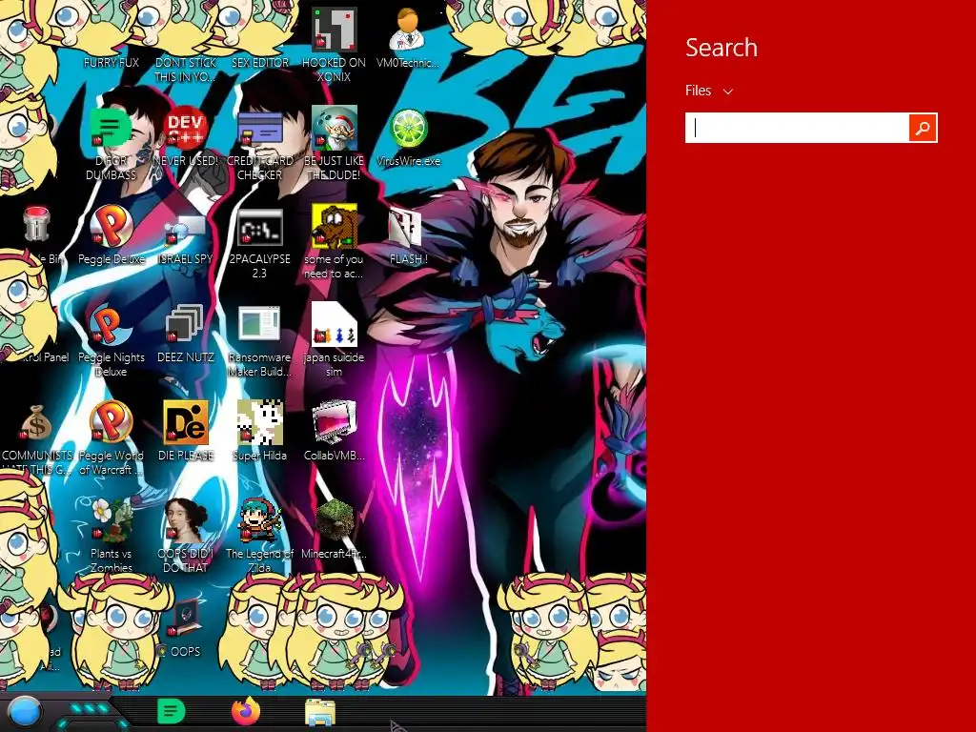Open the DIE PLEASE icon
Screen dimensions: 976x732
(x=186, y=422)
